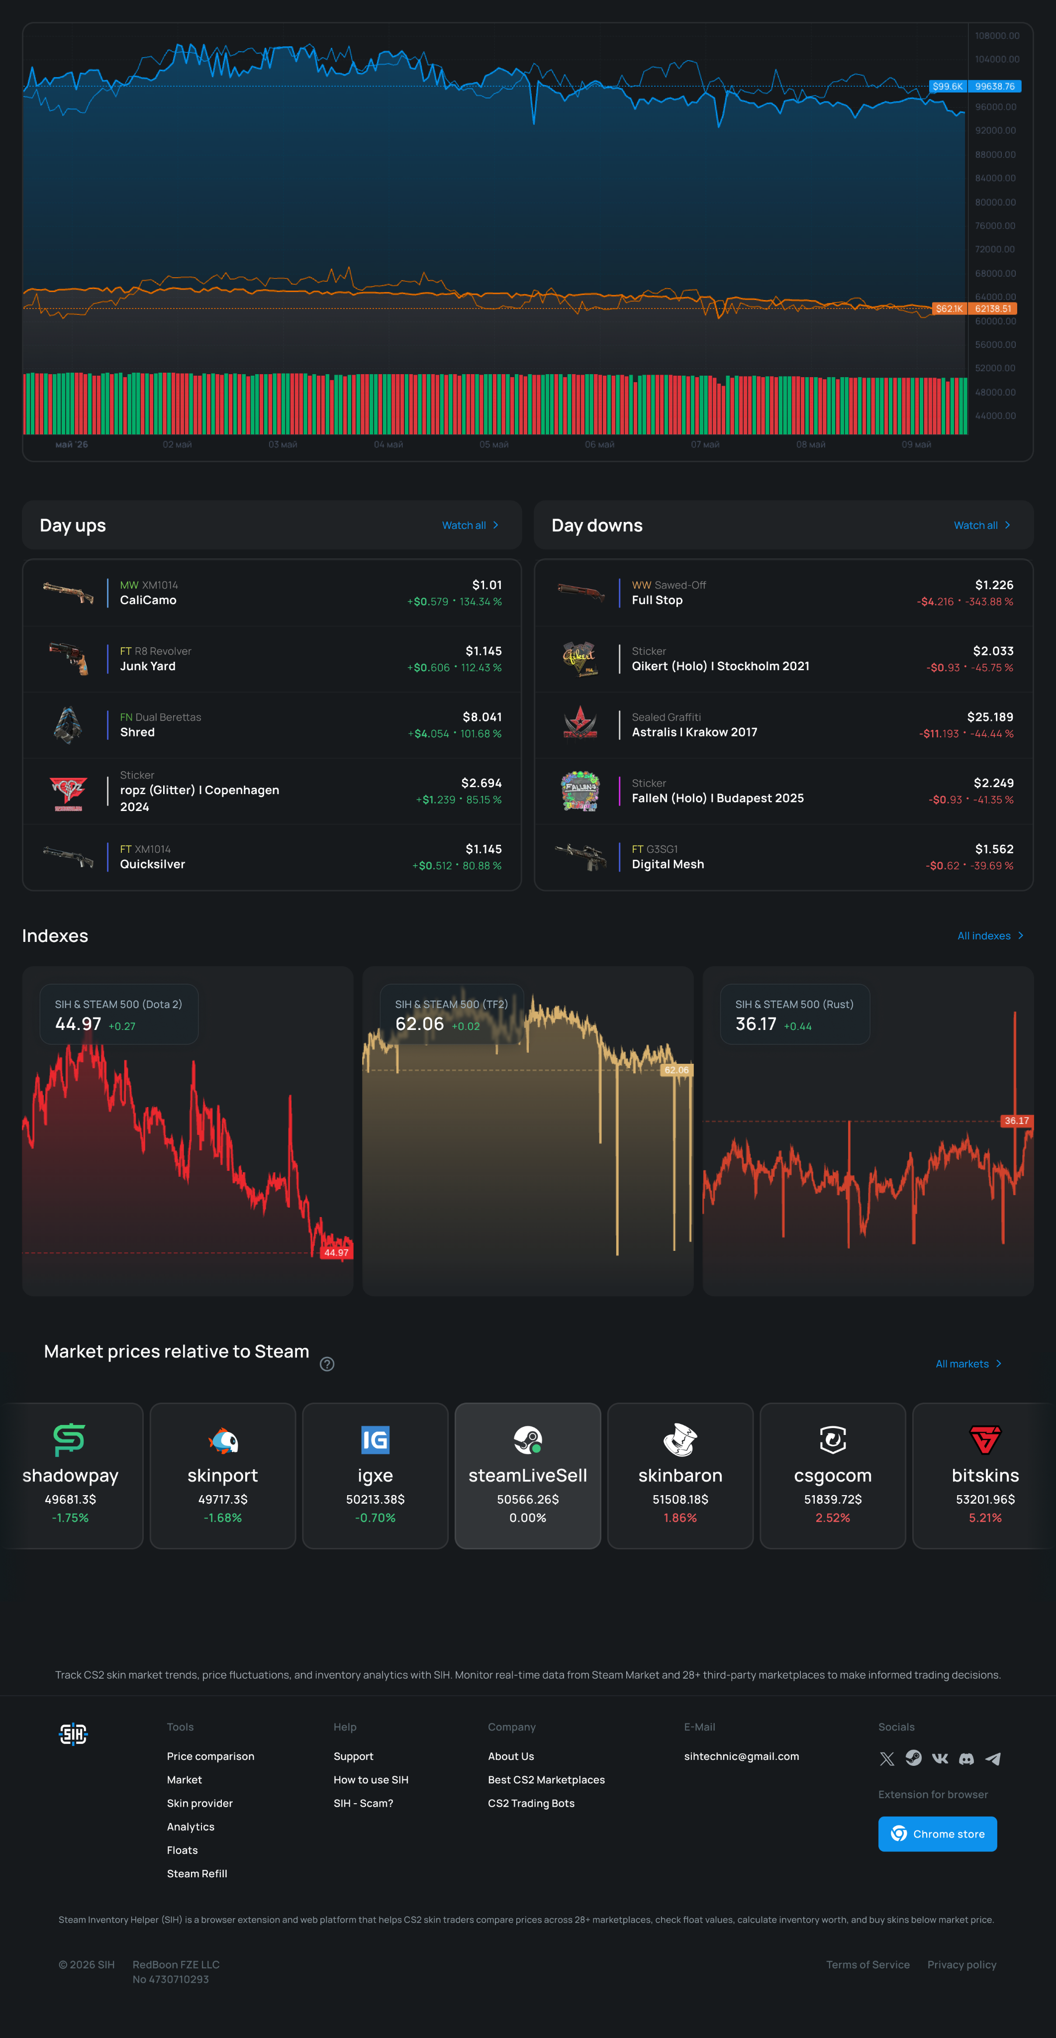
Task: Click the 44.97 marker on Dota 2 chart
Action: click(336, 1252)
